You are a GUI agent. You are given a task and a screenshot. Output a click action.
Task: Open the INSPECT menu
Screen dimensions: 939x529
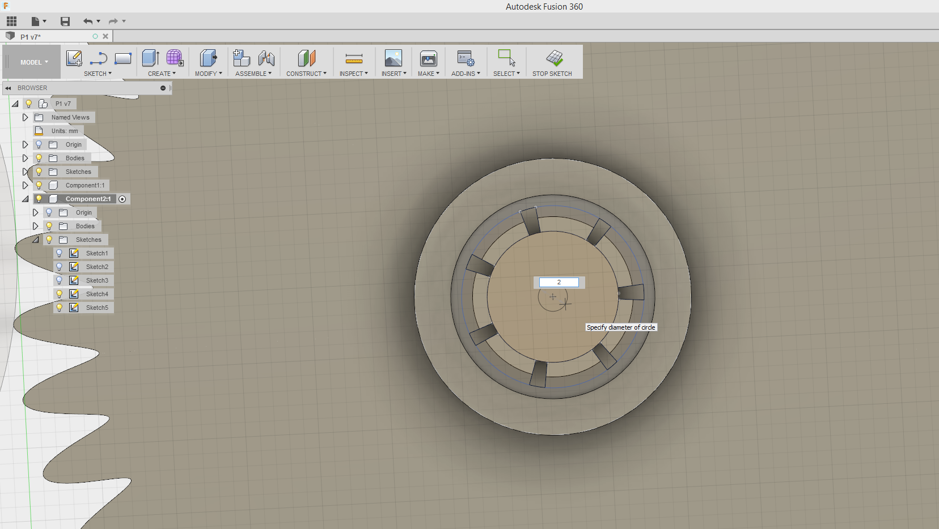click(x=353, y=74)
